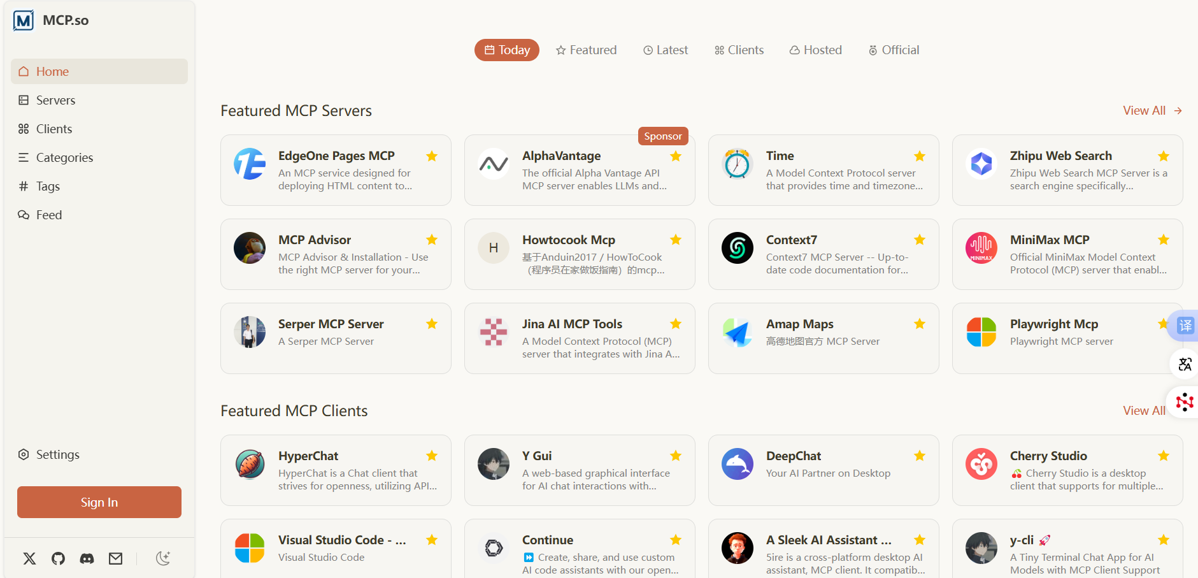Toggle star on Zhipu Web Search

(x=1164, y=156)
